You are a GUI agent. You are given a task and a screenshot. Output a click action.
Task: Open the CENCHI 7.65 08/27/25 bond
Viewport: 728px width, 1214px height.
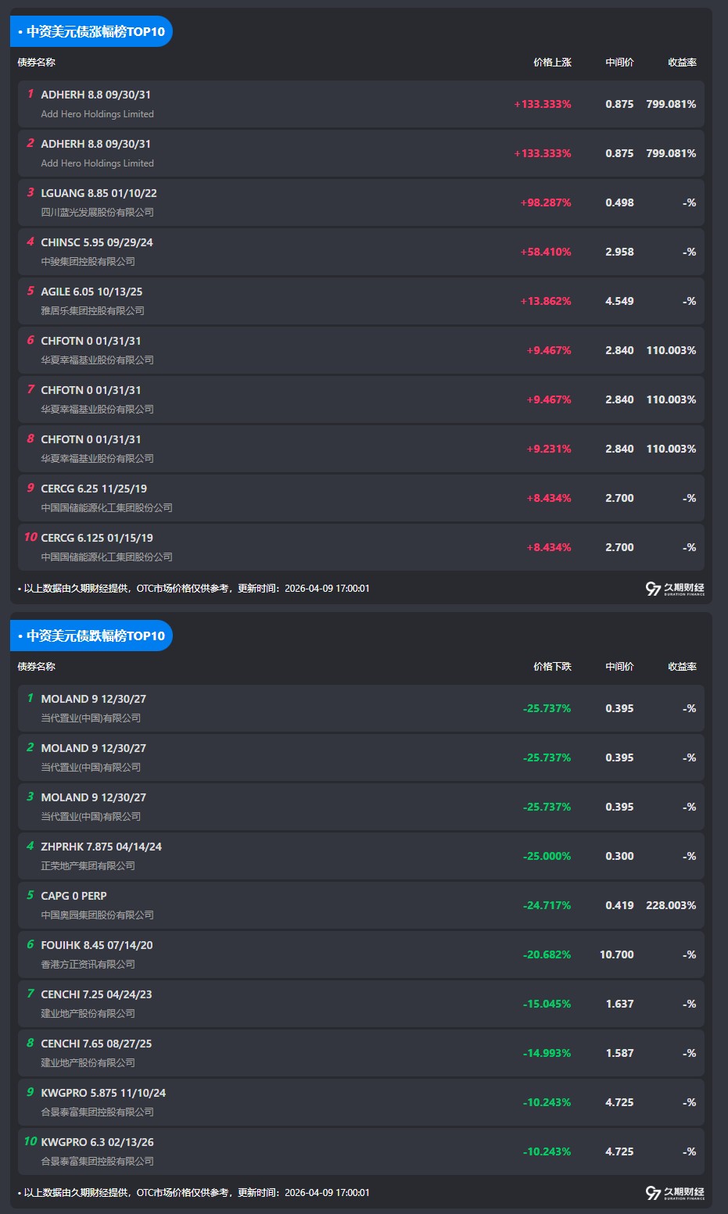tap(96, 1044)
